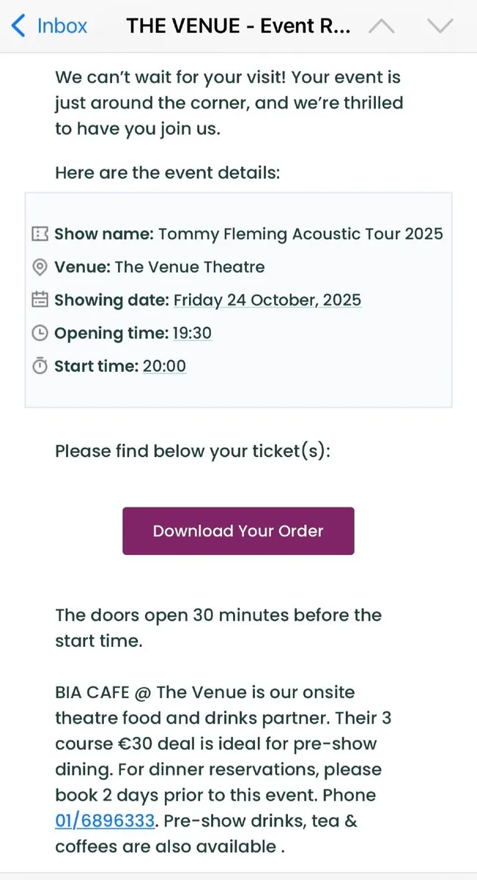Viewport: 477px width, 880px height.
Task: Tap the calendar icon beside Showing date
Action: click(40, 300)
